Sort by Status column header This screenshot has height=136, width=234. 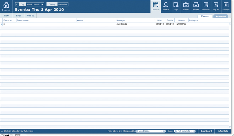pyautogui.click(x=181, y=20)
